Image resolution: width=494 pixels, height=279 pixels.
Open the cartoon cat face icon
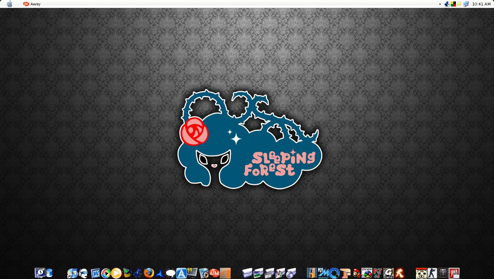tap(421, 273)
